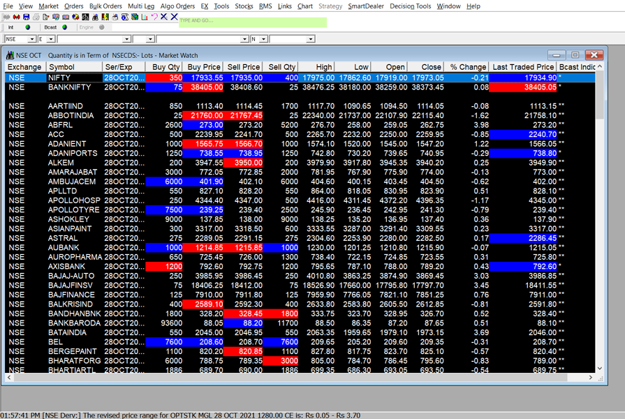Click the purple undo arrow toolbar icon
The image size is (625, 419).
155,20
